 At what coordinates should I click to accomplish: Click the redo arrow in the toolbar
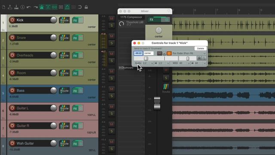coord(35,7)
